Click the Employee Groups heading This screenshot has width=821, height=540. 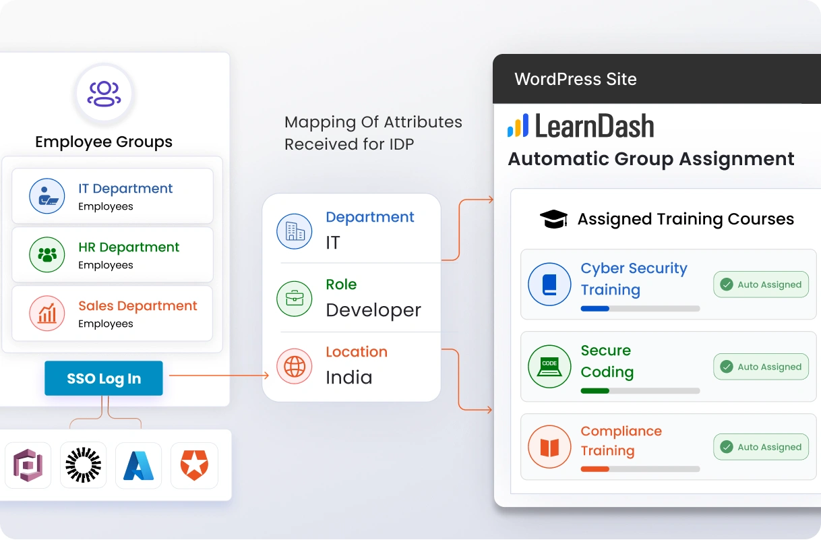coord(104,142)
